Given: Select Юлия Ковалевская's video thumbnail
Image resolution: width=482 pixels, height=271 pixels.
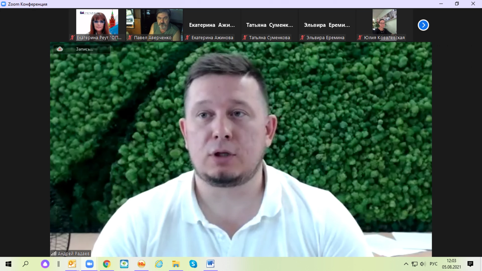Looking at the screenshot, I should coord(384,25).
